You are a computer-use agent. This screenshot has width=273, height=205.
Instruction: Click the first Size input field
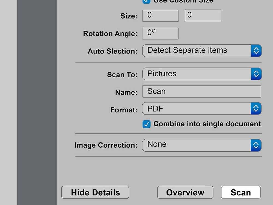pos(161,16)
